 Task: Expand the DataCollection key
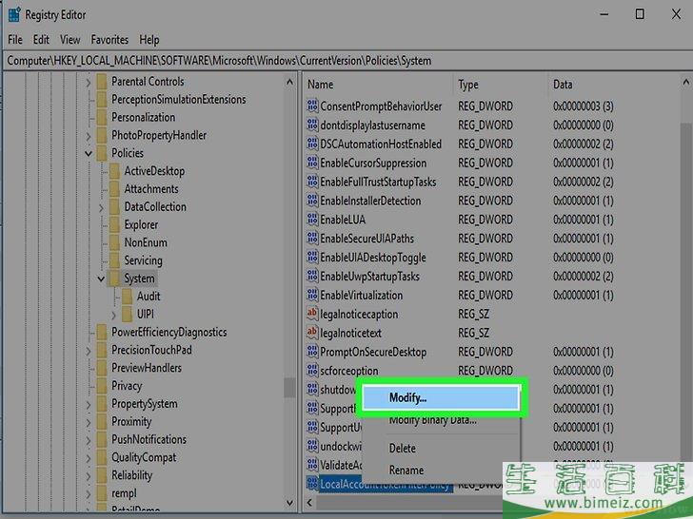coord(101,207)
